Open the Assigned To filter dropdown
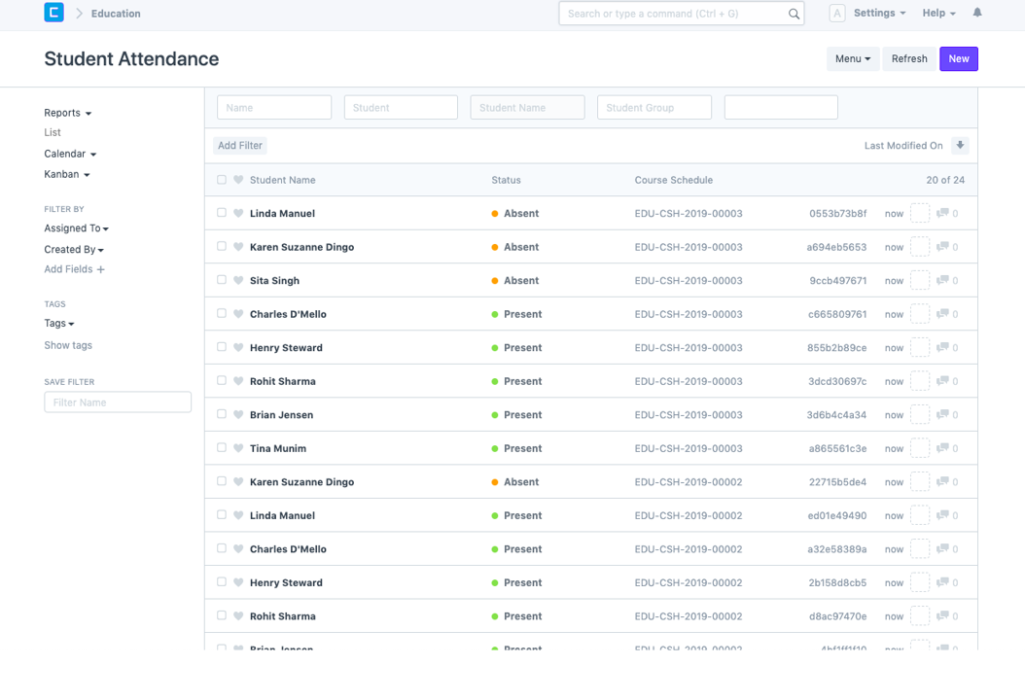The image size is (1025, 700). coord(76,228)
